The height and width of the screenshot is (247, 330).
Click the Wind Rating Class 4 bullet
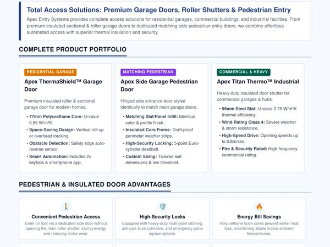(x=258, y=125)
